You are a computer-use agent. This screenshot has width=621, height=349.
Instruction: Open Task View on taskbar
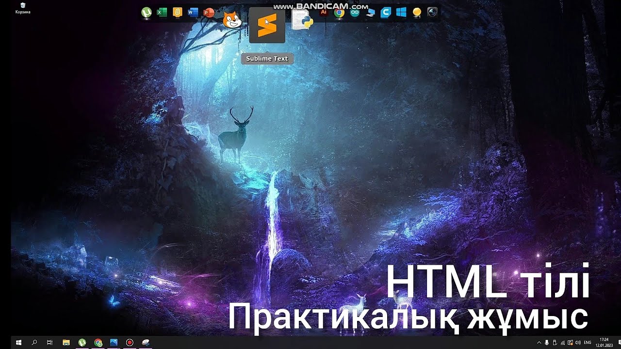coord(49,342)
